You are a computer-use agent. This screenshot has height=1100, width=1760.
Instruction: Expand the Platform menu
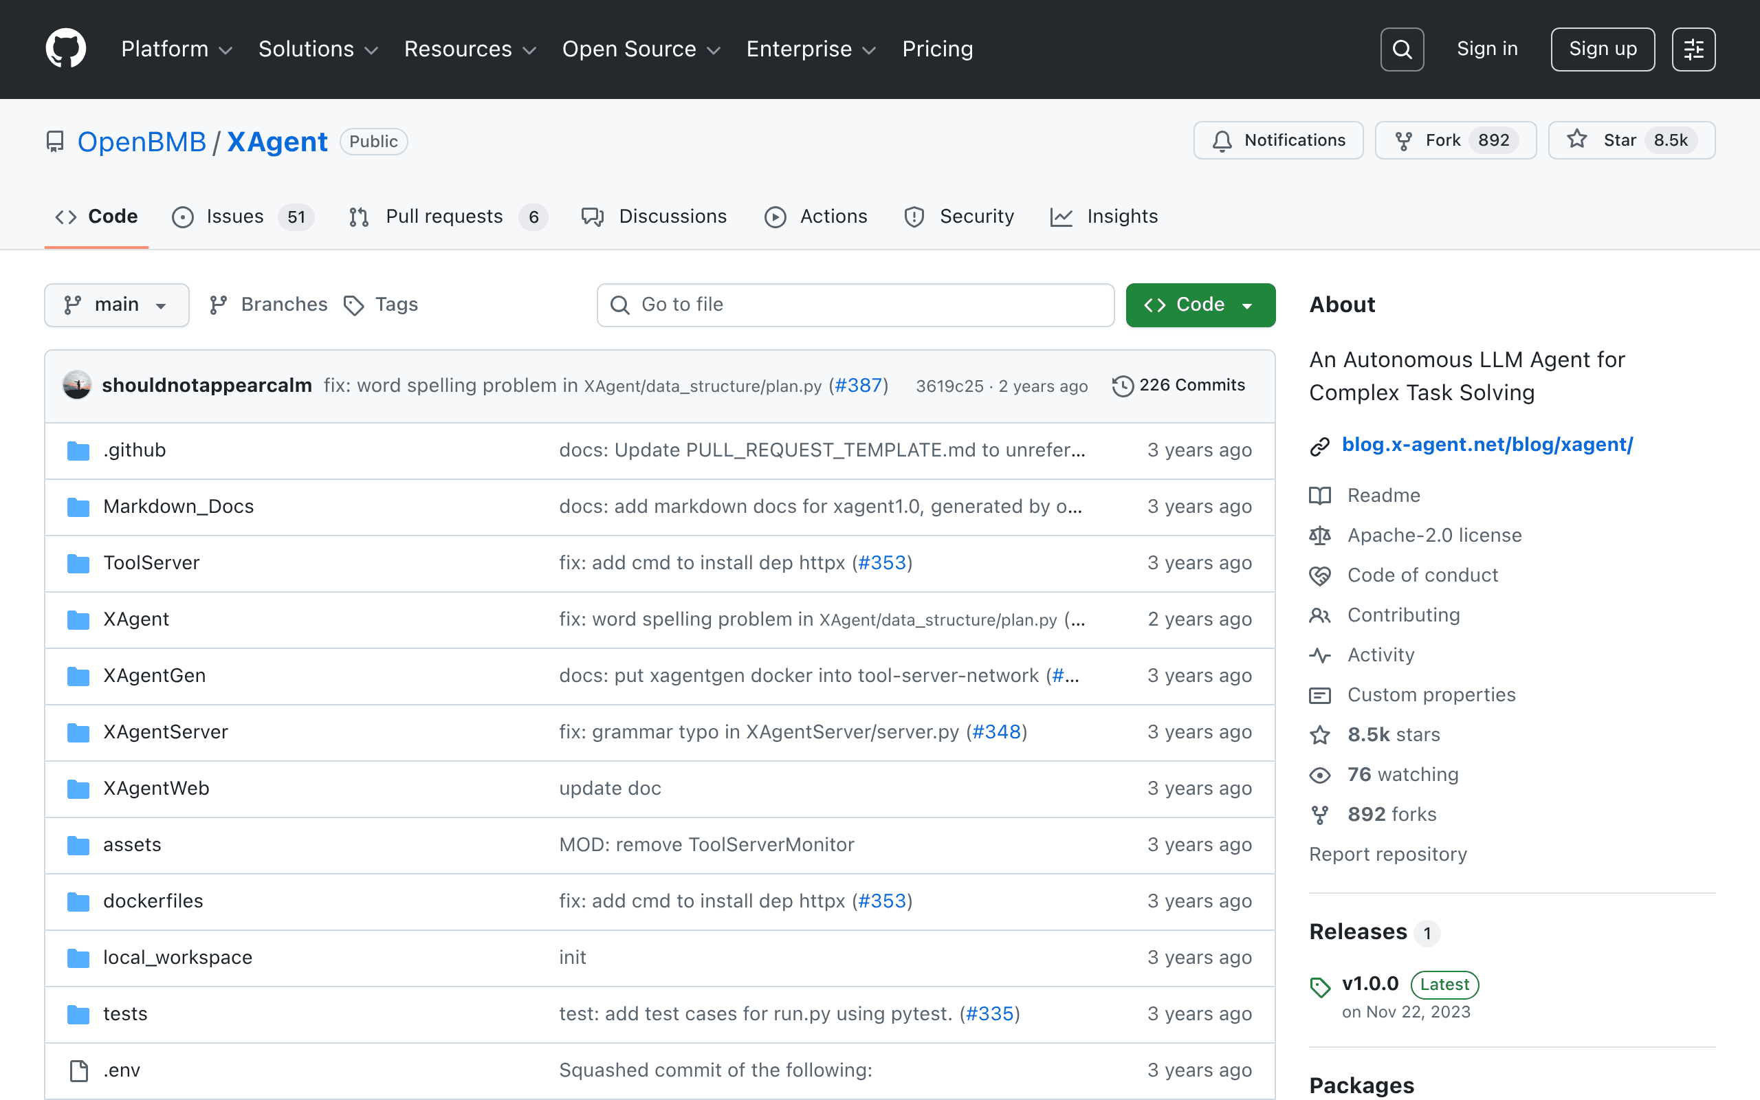[x=177, y=49]
